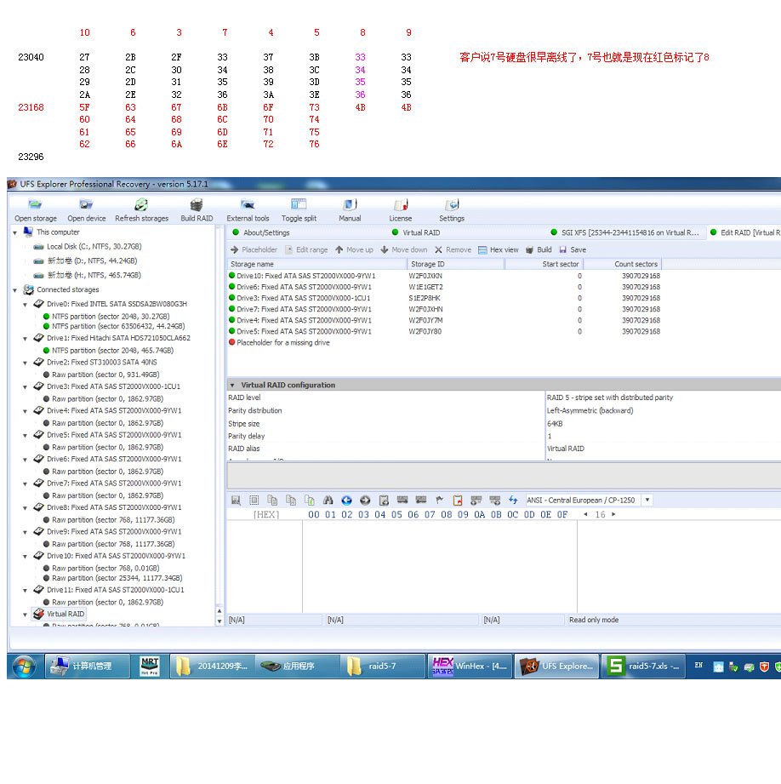Collapse Drive0 INTEL SSD node
This screenshot has width=781, height=784.
25,304
